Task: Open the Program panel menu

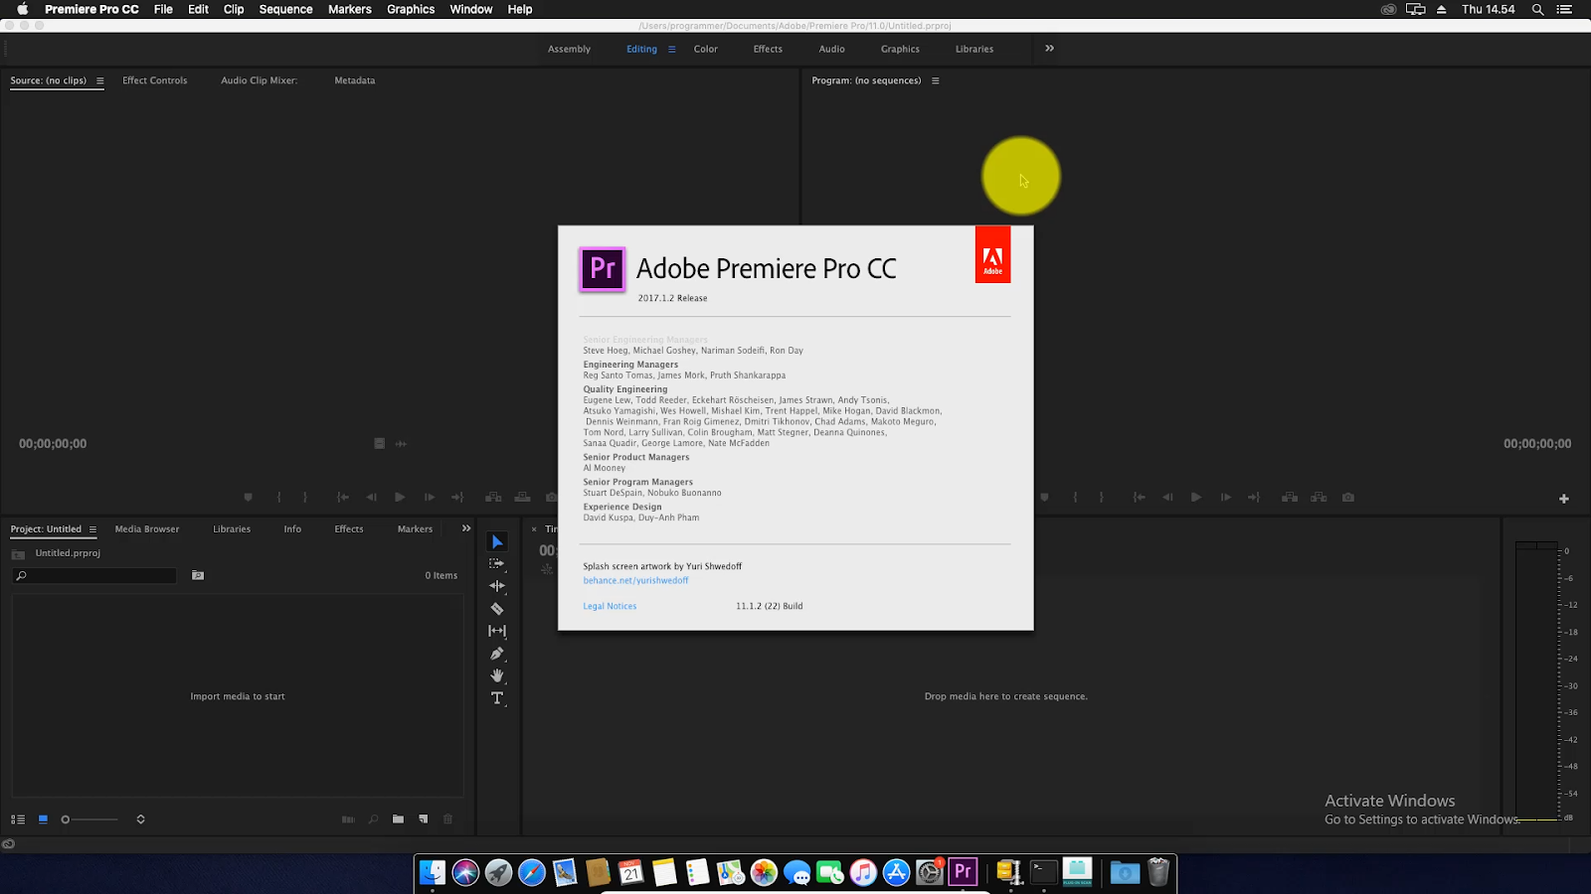Action: (x=936, y=80)
